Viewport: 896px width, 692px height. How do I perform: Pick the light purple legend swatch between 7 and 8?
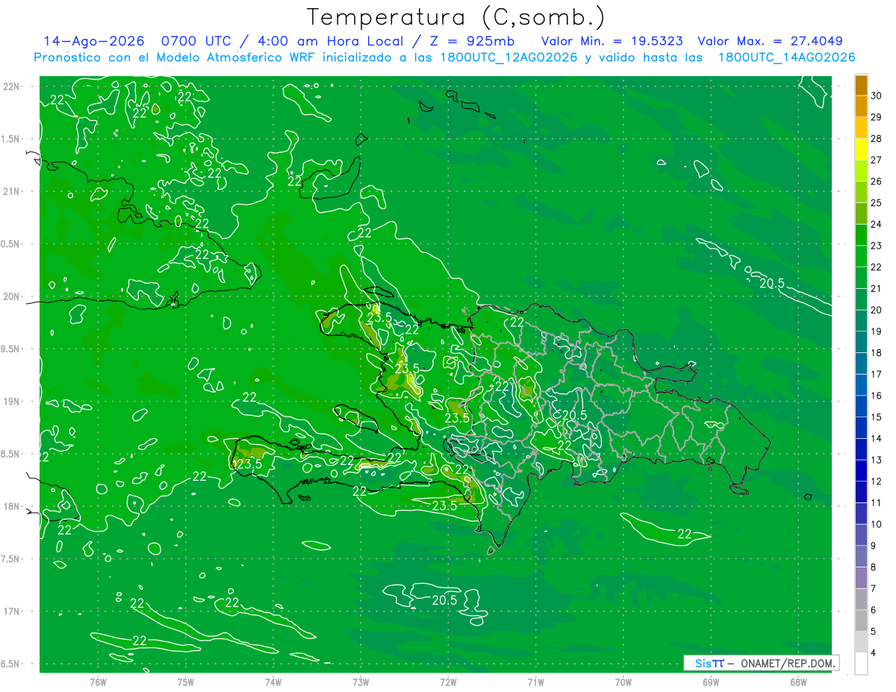[861, 578]
